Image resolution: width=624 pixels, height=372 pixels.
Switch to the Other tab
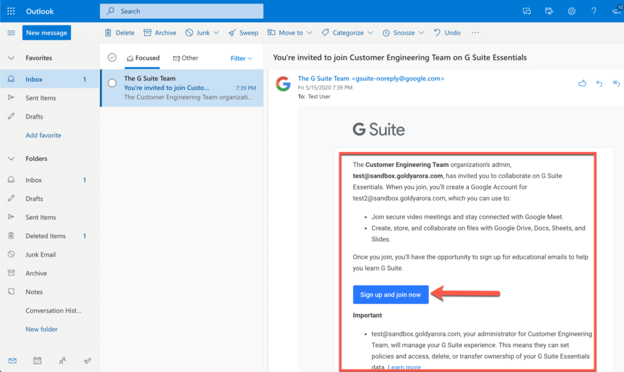click(185, 58)
